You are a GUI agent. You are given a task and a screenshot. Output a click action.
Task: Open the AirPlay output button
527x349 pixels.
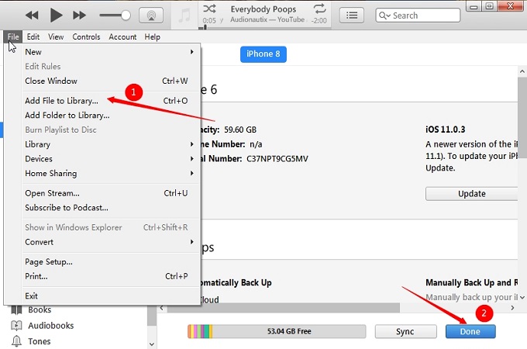click(x=151, y=16)
